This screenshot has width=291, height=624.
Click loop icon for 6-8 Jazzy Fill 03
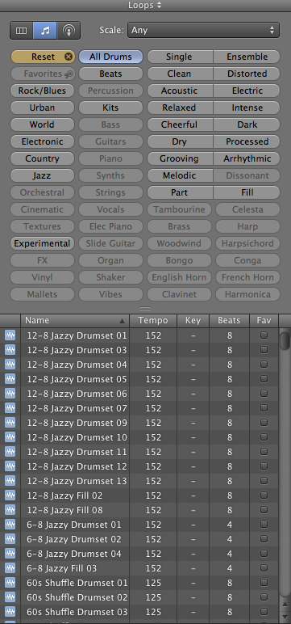coord(10,568)
